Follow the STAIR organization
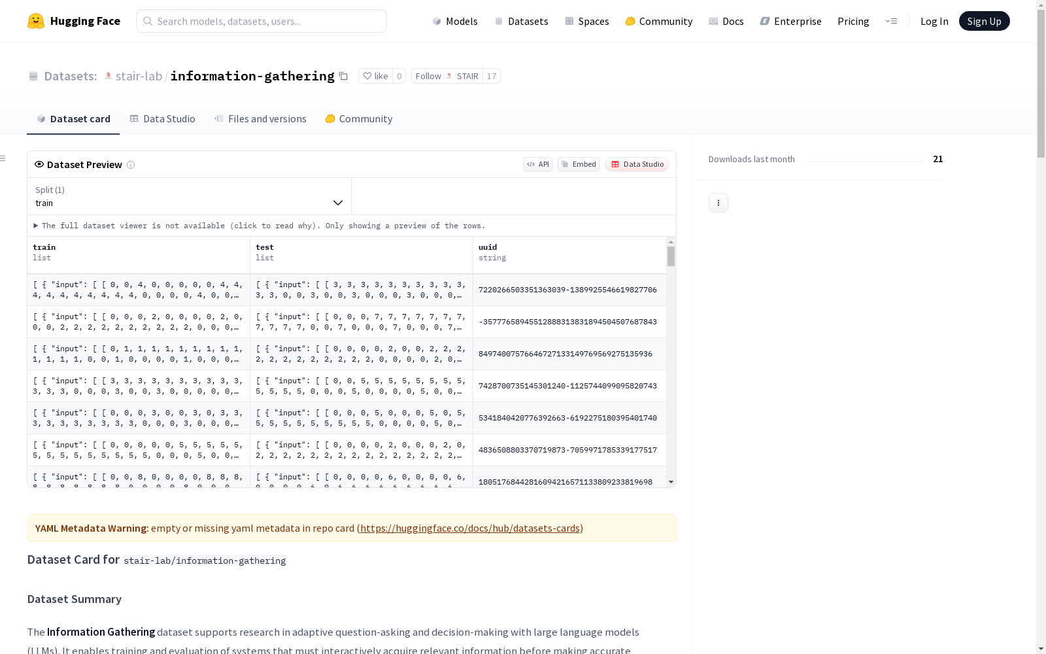 click(447, 76)
